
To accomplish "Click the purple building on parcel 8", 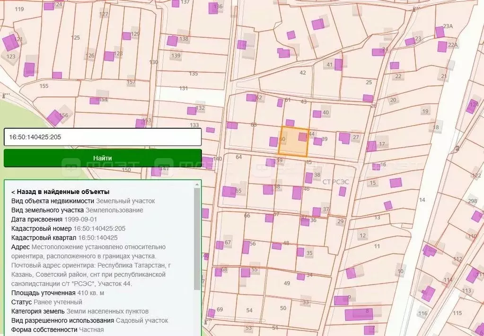I will coord(358,314).
